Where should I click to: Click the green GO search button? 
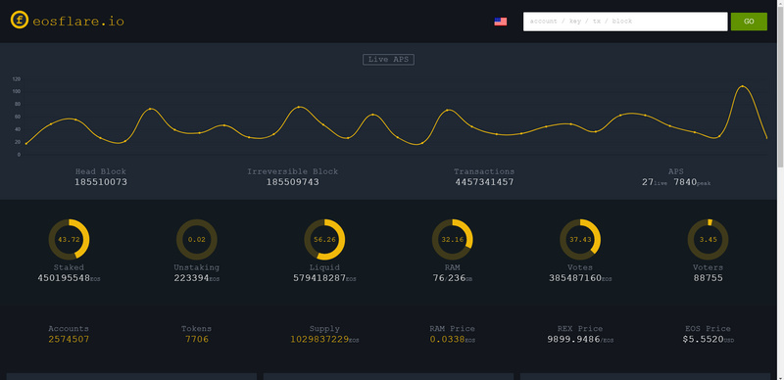pyautogui.click(x=749, y=22)
